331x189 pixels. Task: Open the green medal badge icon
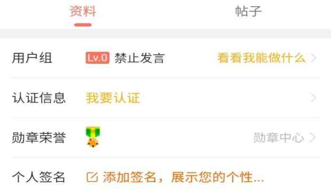pos(93,137)
